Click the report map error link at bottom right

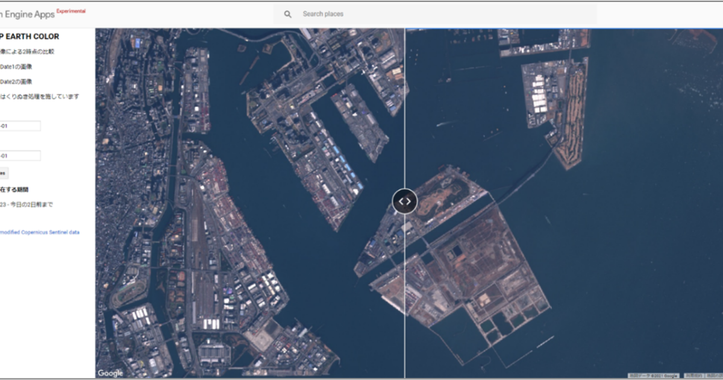coord(716,376)
